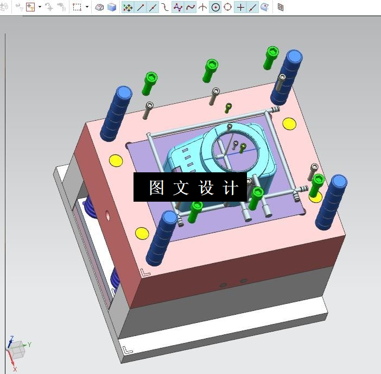The image size is (381, 374).
Task: Toggle midpoint snap option
Action: tap(153, 7)
